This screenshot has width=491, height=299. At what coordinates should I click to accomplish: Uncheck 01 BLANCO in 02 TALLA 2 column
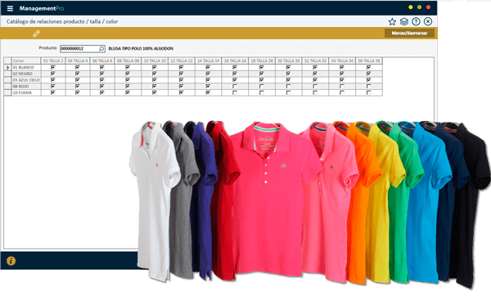point(52,67)
